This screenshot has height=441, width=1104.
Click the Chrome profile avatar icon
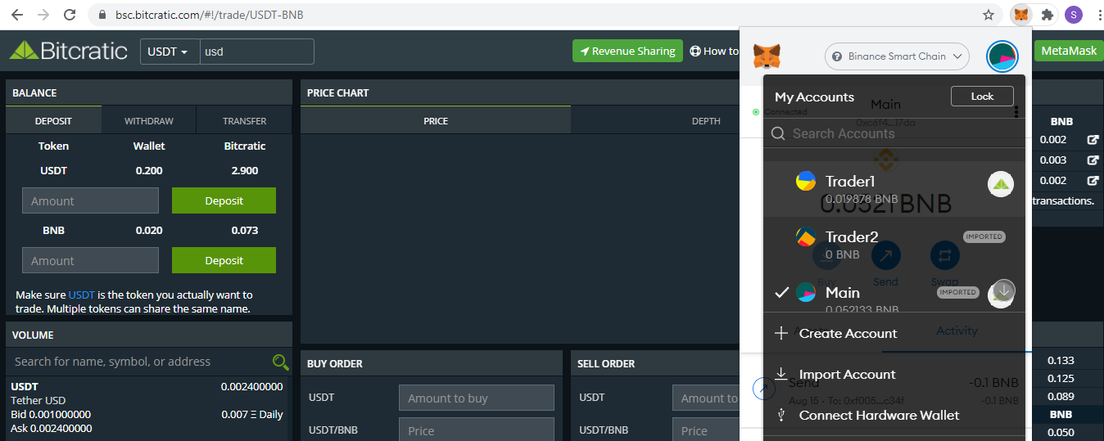point(1073,15)
